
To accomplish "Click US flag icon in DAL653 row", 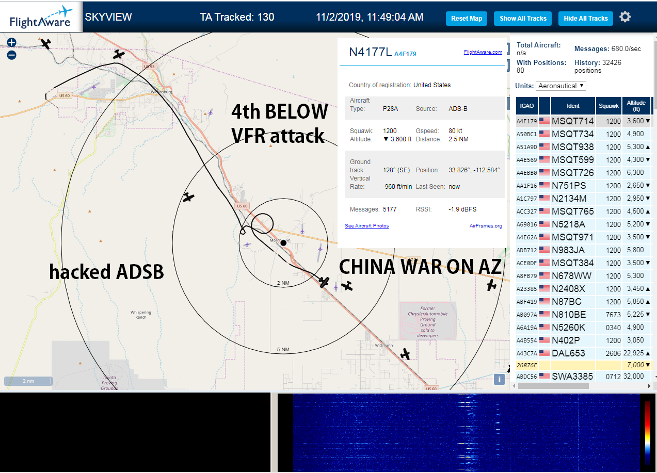I will pos(544,353).
